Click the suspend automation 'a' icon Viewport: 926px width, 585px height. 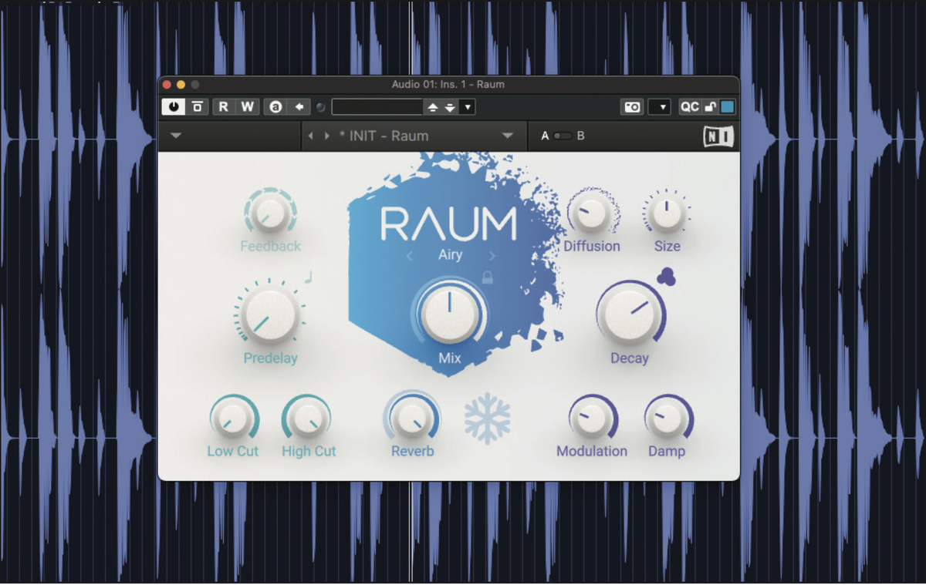(x=275, y=107)
